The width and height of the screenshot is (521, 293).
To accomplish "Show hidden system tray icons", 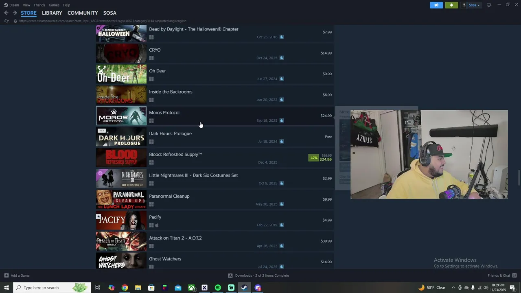I will [x=453, y=288].
